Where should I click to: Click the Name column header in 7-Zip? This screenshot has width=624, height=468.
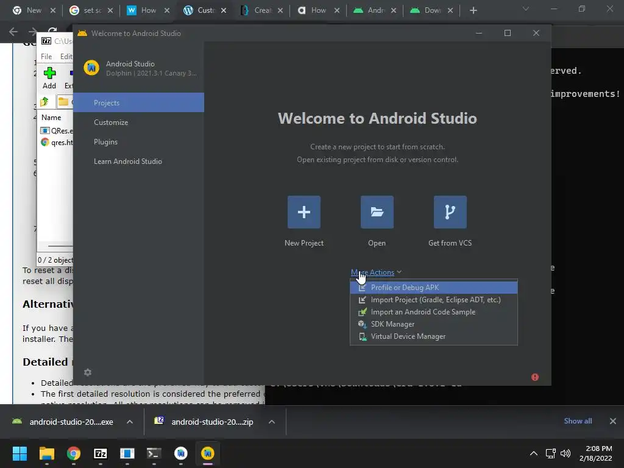point(51,118)
